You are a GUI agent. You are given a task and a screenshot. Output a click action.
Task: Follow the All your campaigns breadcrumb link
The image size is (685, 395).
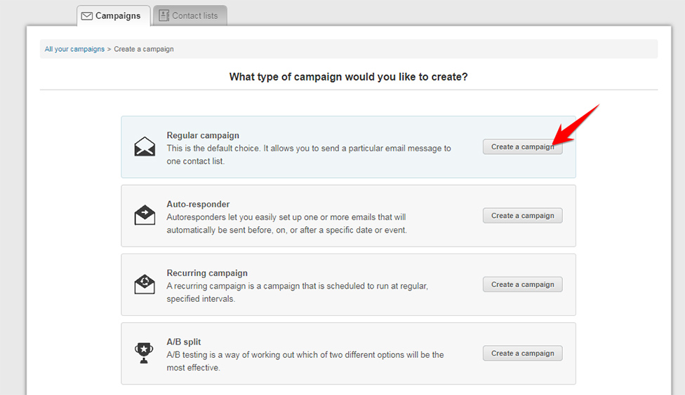pos(74,49)
